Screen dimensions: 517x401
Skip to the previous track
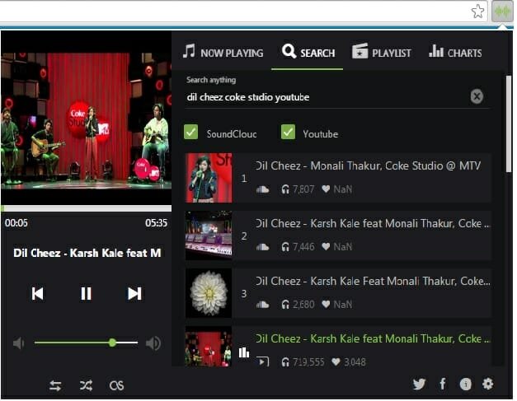coord(38,293)
